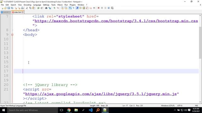Viewport: 202px width, 113px height.
Task: Create a new file via toolbar icon
Action: click(2, 8)
